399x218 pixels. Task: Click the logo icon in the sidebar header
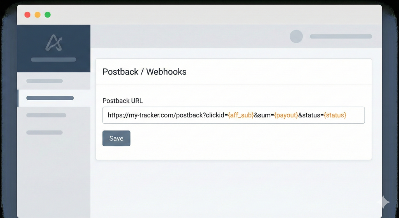tap(54, 43)
